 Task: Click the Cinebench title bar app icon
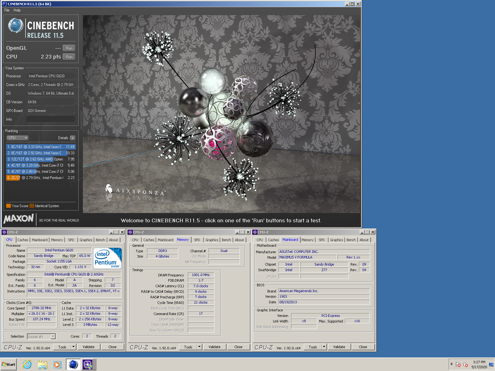5,4
